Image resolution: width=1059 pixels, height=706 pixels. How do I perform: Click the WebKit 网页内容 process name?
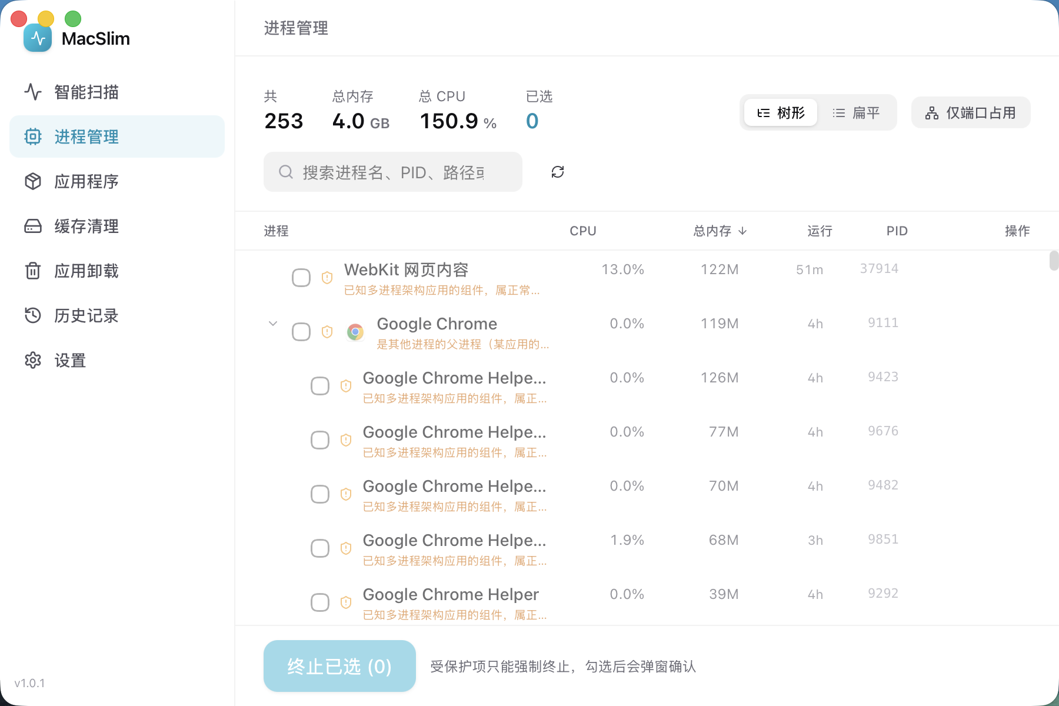coord(406,269)
